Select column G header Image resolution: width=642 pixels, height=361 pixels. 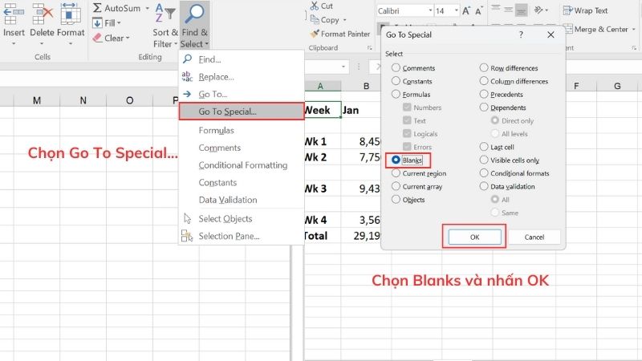[617, 86]
